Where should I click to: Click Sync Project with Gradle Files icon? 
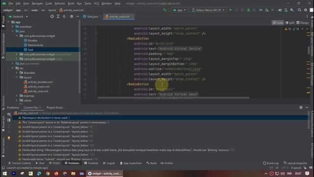[x=280, y=10]
